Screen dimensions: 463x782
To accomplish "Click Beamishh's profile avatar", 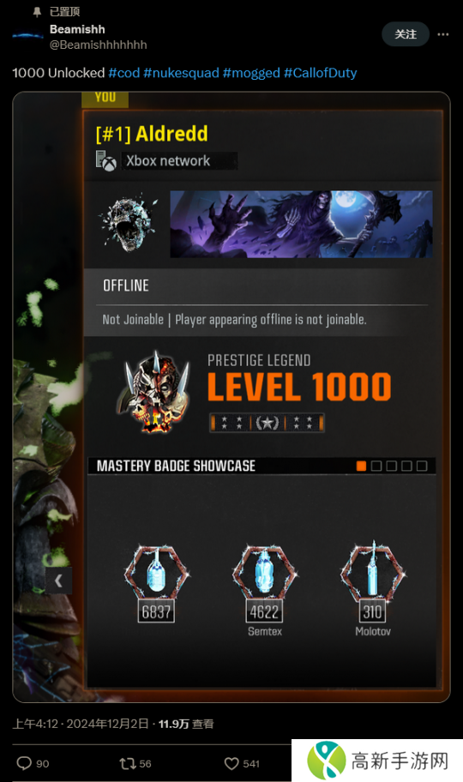I will [x=28, y=36].
